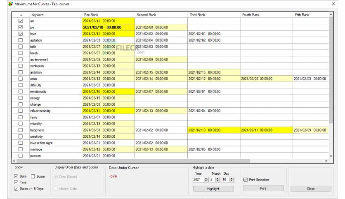The width and height of the screenshot is (345, 199).
Task: Click the Fourth Rank column header
Action: coord(267,15)
